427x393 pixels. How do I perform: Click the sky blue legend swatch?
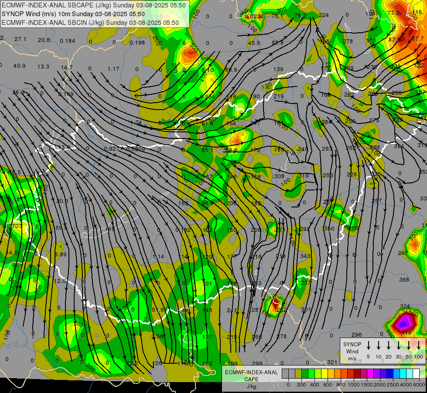point(396,374)
